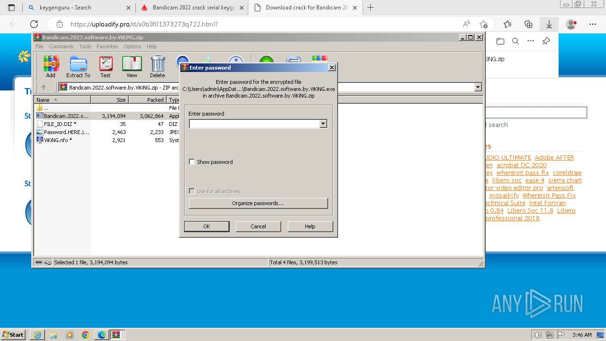
Task: Pin the downloads panel
Action: point(546,41)
